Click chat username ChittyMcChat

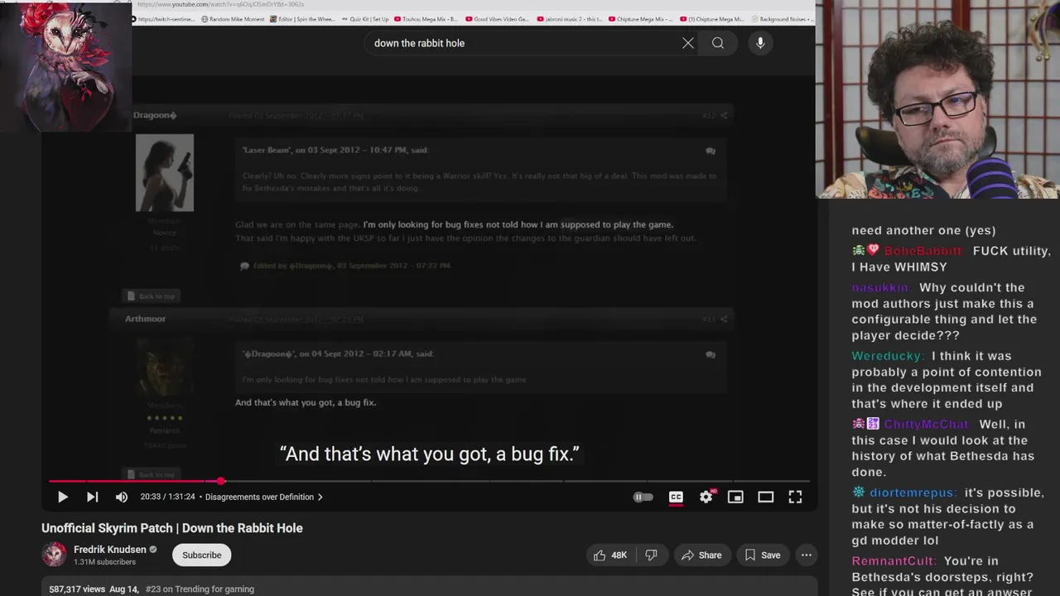coord(926,424)
